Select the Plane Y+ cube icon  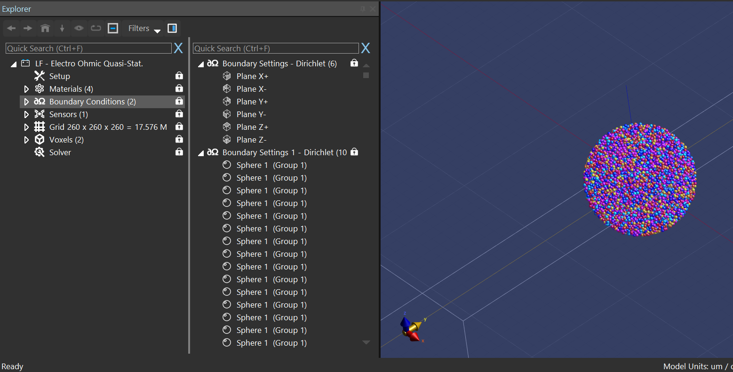[x=227, y=101]
